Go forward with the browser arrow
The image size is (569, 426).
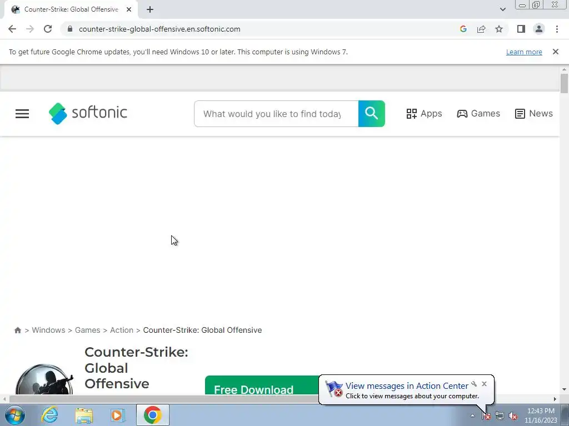(x=30, y=29)
